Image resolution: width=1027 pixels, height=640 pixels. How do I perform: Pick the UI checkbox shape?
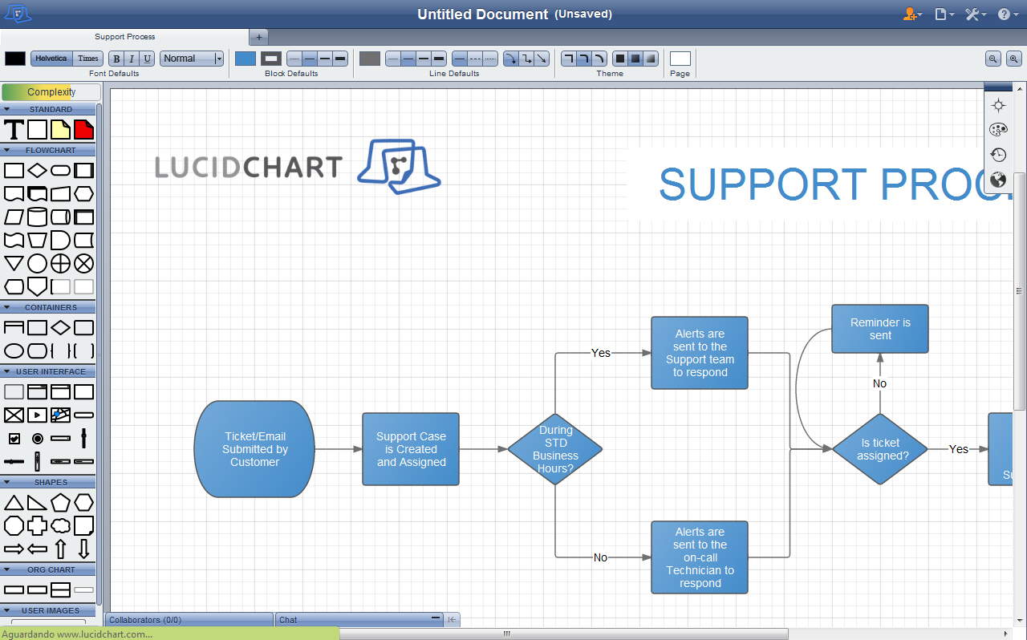pyautogui.click(x=14, y=439)
